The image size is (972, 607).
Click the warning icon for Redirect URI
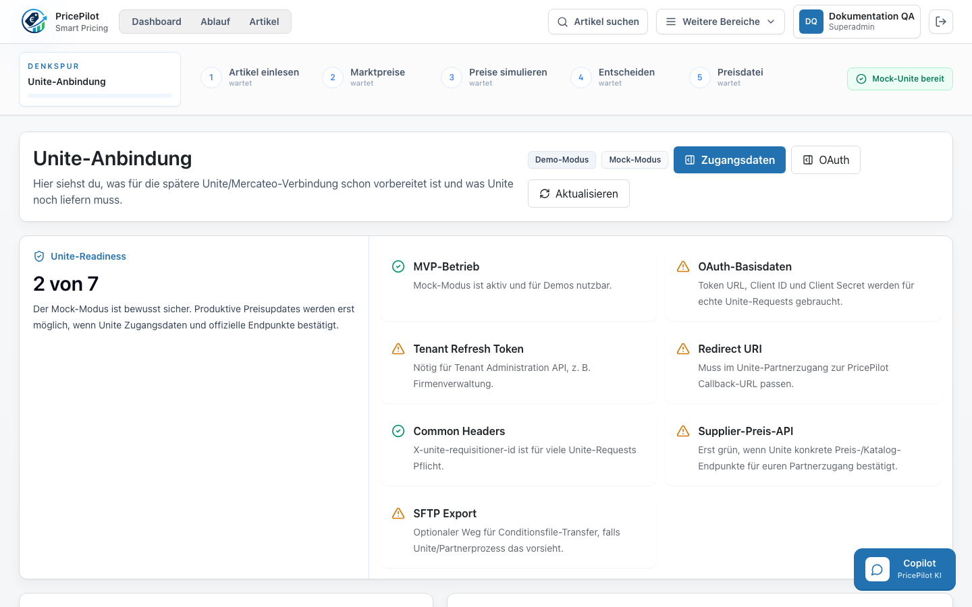683,349
